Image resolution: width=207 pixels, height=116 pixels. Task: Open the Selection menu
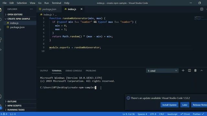coord(22,3)
